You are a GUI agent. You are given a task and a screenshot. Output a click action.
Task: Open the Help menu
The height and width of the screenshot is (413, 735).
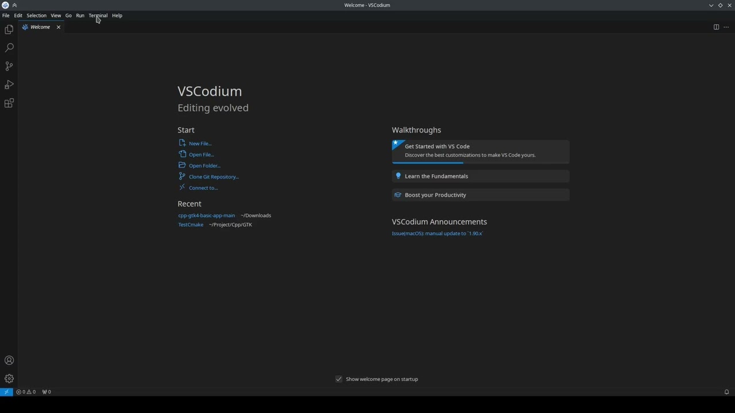117,15
